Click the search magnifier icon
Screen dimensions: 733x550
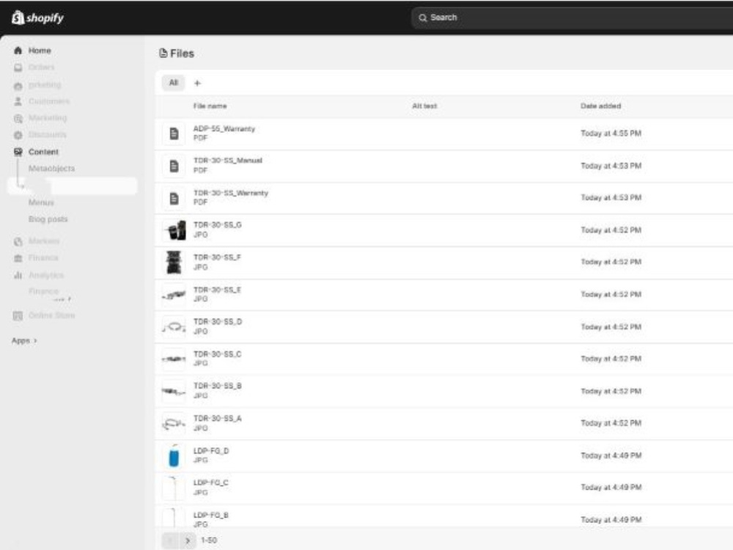coord(423,18)
